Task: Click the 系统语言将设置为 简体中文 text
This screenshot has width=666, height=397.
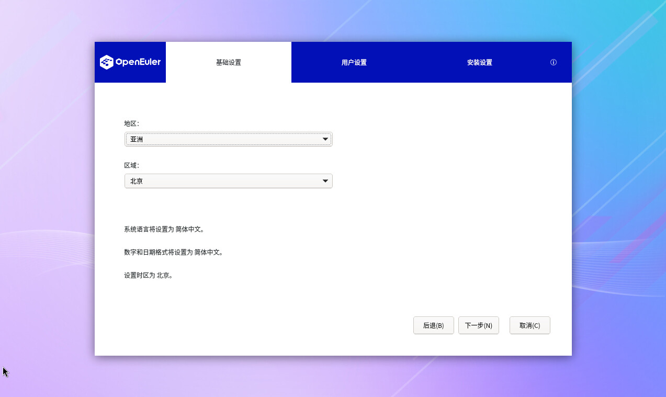Action: tap(164, 229)
